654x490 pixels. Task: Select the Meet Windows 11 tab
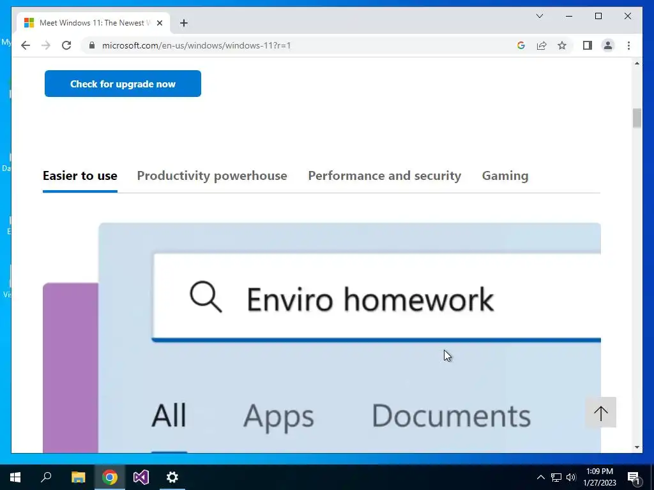coord(93,23)
